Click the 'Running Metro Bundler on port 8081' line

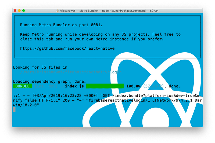pos(61,25)
